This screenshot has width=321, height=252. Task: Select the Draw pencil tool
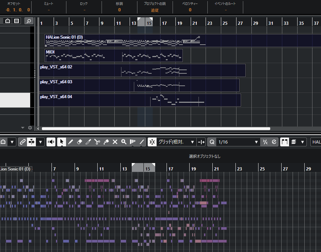point(70,142)
